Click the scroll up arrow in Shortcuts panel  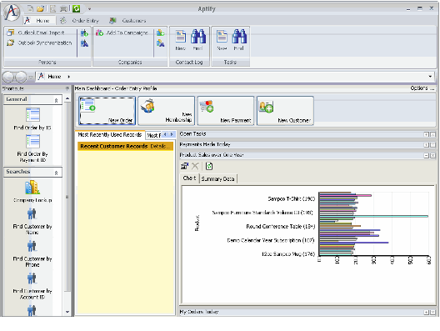(67, 98)
